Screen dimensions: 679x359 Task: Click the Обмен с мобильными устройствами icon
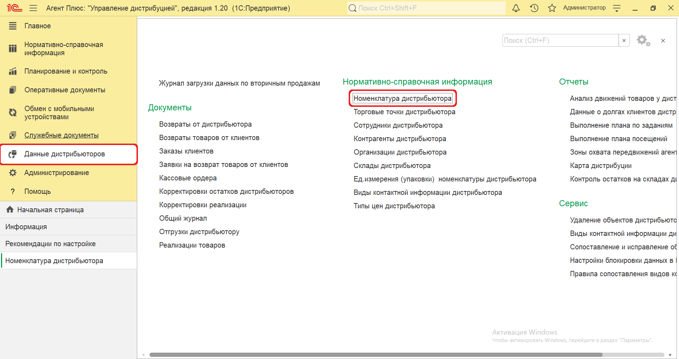pos(13,112)
